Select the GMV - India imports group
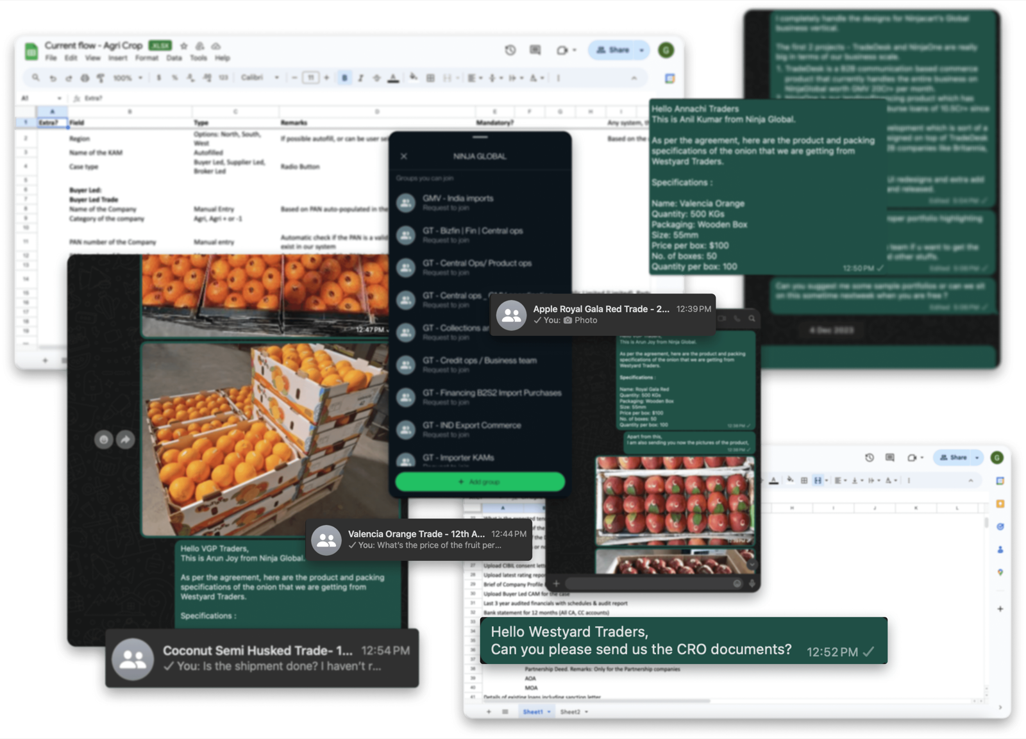This screenshot has height=739, width=1026. [x=480, y=203]
